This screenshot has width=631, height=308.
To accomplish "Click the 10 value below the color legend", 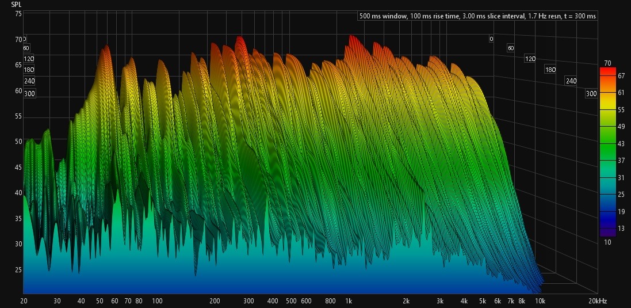I will (607, 242).
